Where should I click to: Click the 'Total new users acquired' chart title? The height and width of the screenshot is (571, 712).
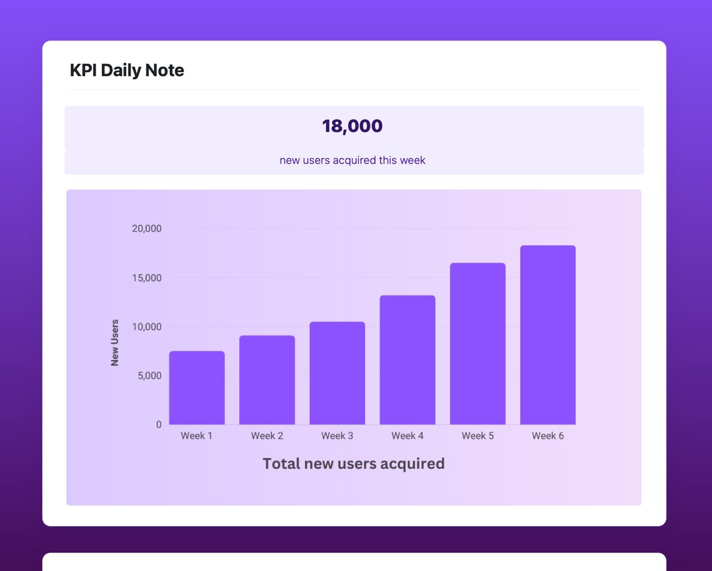(354, 463)
